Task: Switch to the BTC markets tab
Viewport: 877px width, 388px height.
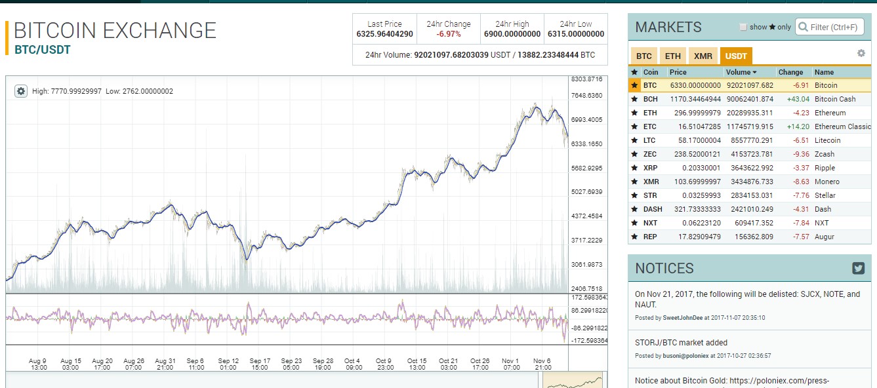Action: (x=644, y=56)
